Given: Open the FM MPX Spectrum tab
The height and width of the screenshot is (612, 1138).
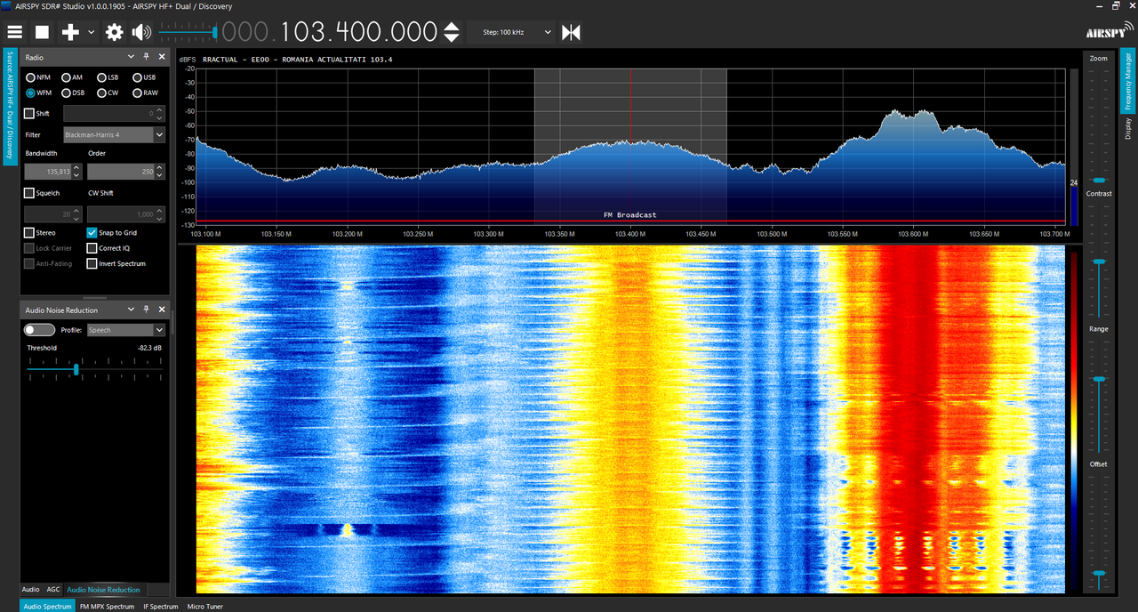Looking at the screenshot, I should point(107,607).
